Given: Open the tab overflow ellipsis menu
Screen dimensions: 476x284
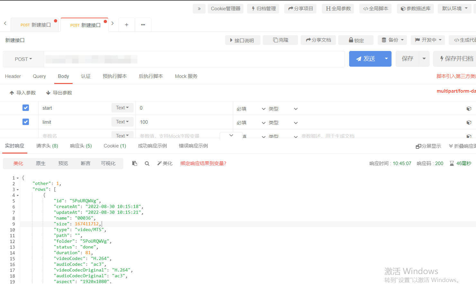Looking at the screenshot, I should coord(143,25).
